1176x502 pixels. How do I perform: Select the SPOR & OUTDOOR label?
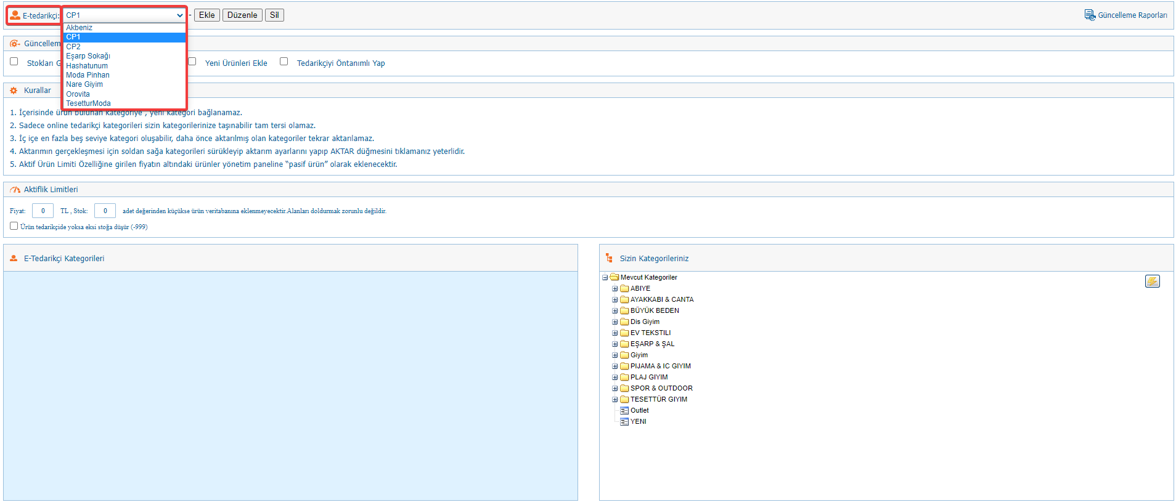(661, 389)
